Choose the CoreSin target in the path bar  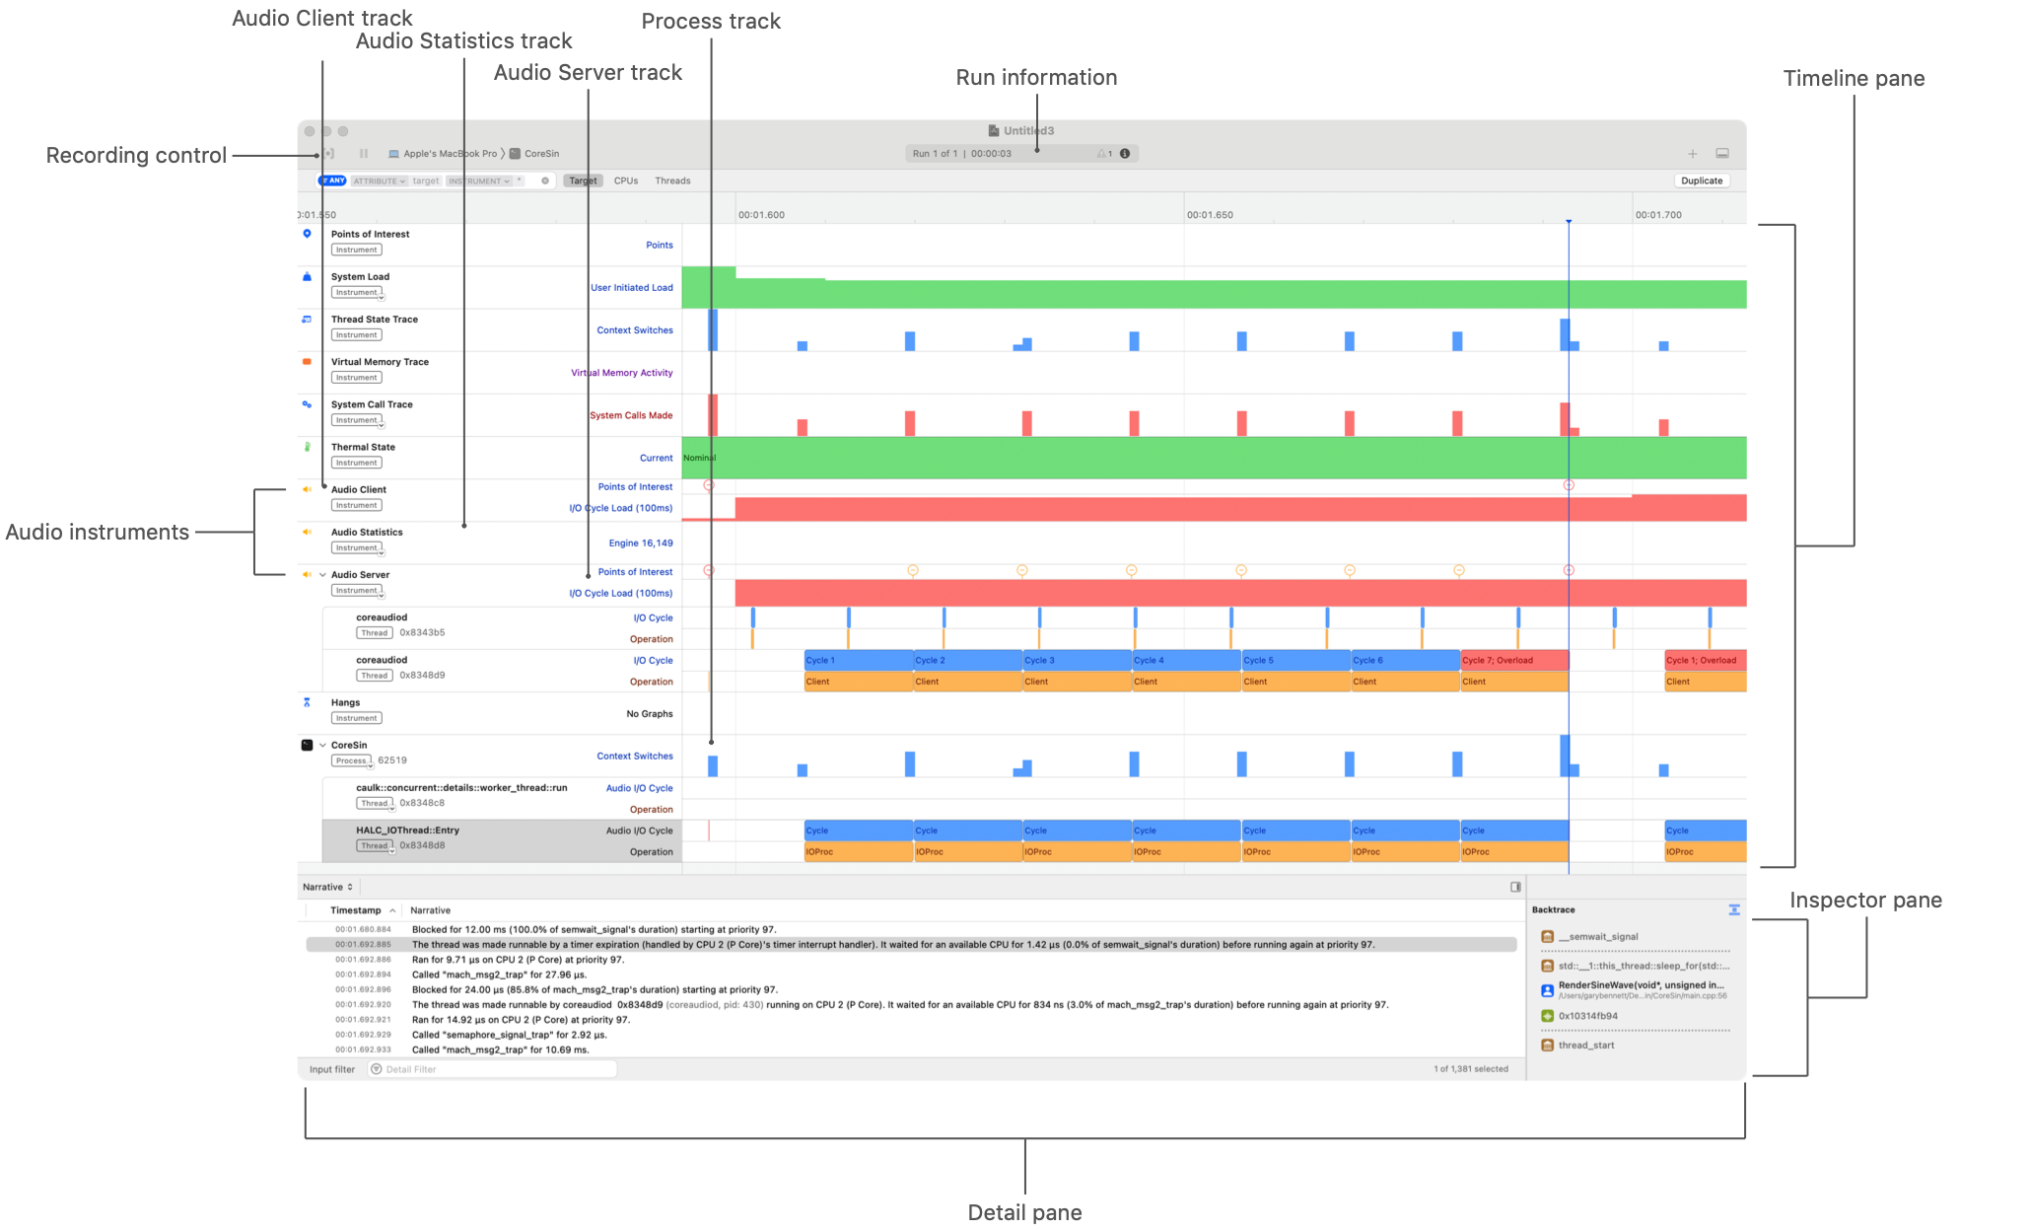click(x=534, y=154)
